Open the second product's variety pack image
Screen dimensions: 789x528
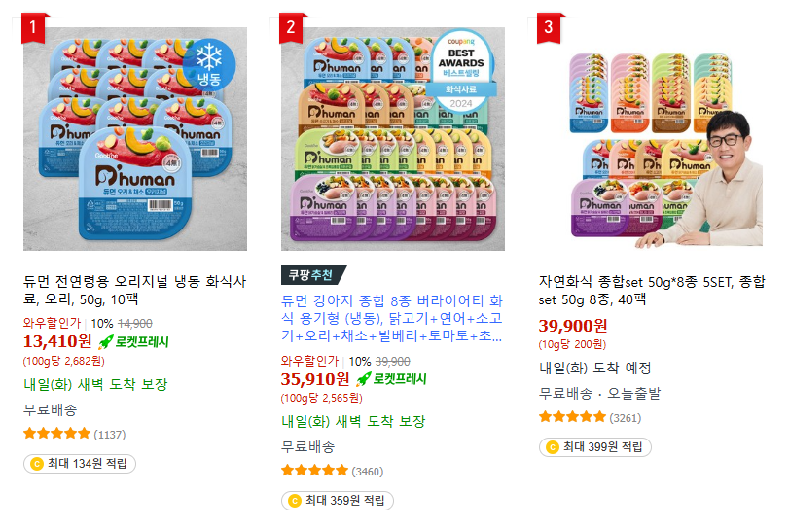pos(392,139)
